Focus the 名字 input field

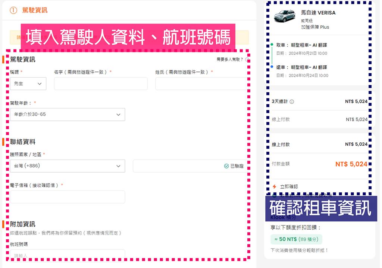click(101, 83)
